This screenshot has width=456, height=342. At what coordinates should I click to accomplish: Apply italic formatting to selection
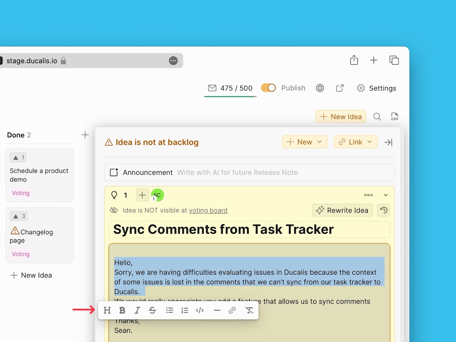(137, 310)
